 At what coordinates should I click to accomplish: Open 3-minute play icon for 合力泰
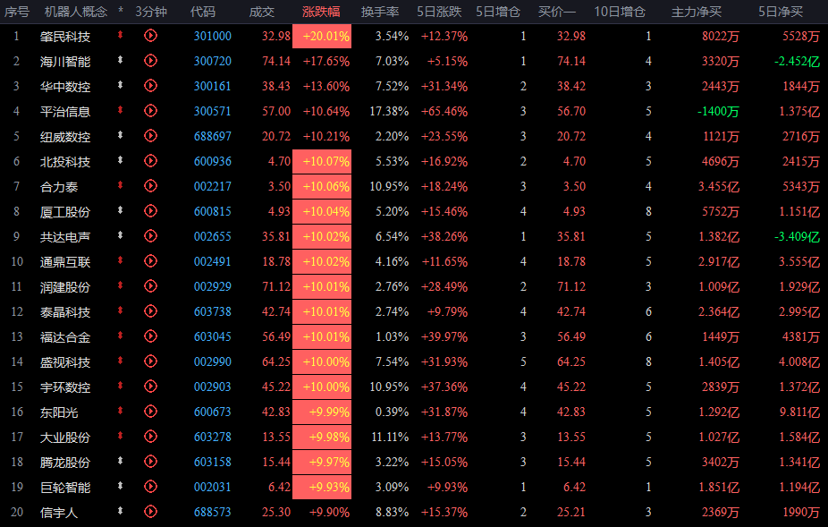tap(150, 186)
